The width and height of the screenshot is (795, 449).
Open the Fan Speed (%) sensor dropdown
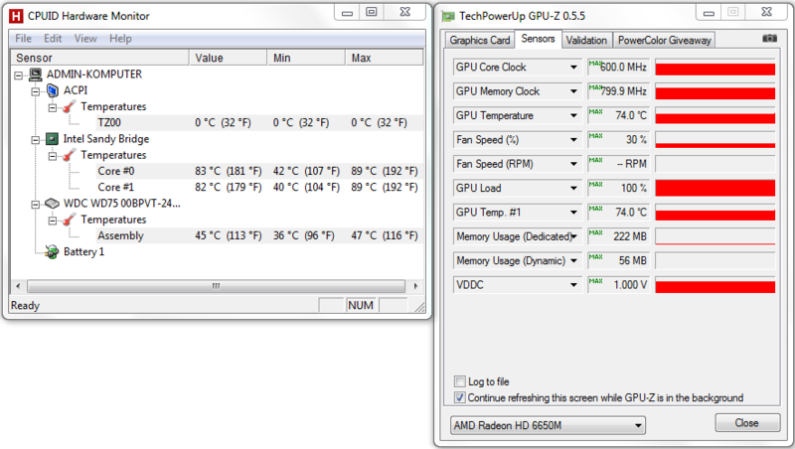click(x=573, y=139)
